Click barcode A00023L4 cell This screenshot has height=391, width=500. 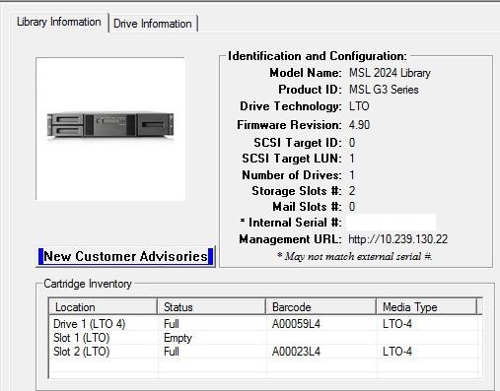point(296,352)
